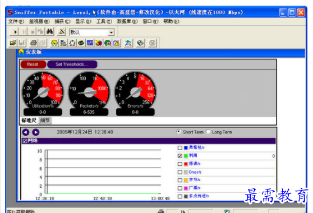Click the capture panel magnifier icon

coord(128,43)
